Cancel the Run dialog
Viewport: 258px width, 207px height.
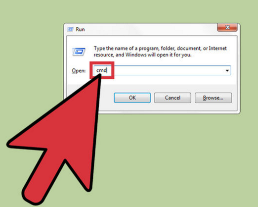click(172, 98)
